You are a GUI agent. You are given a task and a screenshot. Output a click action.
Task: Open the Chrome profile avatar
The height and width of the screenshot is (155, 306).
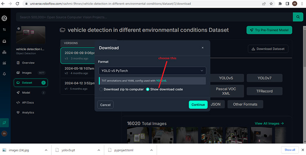(x=295, y=4)
